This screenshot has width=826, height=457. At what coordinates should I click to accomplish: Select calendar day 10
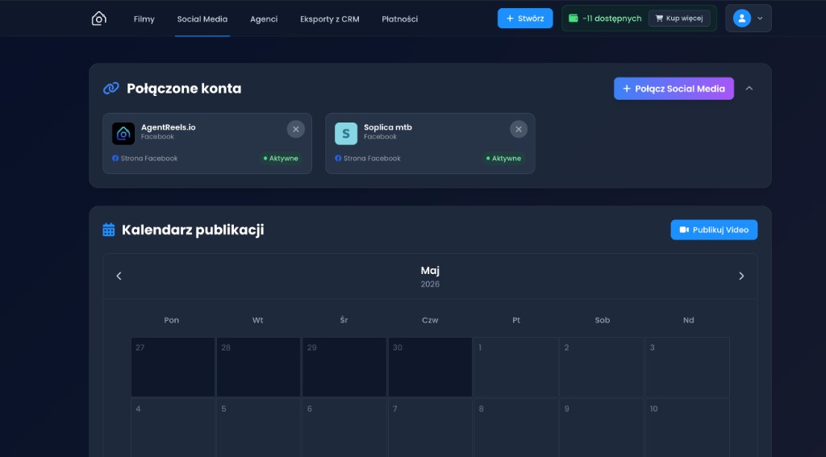(x=688, y=427)
